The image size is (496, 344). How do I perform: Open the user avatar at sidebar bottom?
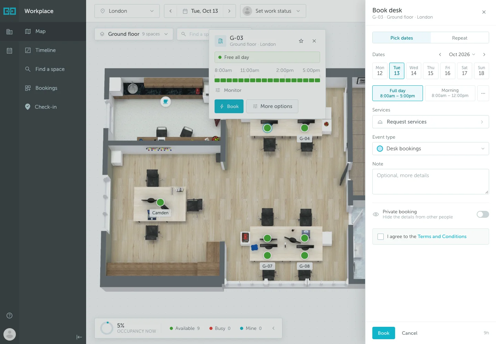coord(10,334)
